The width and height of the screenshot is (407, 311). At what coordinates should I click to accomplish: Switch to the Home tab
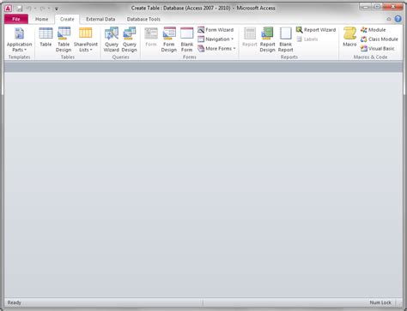(42, 19)
